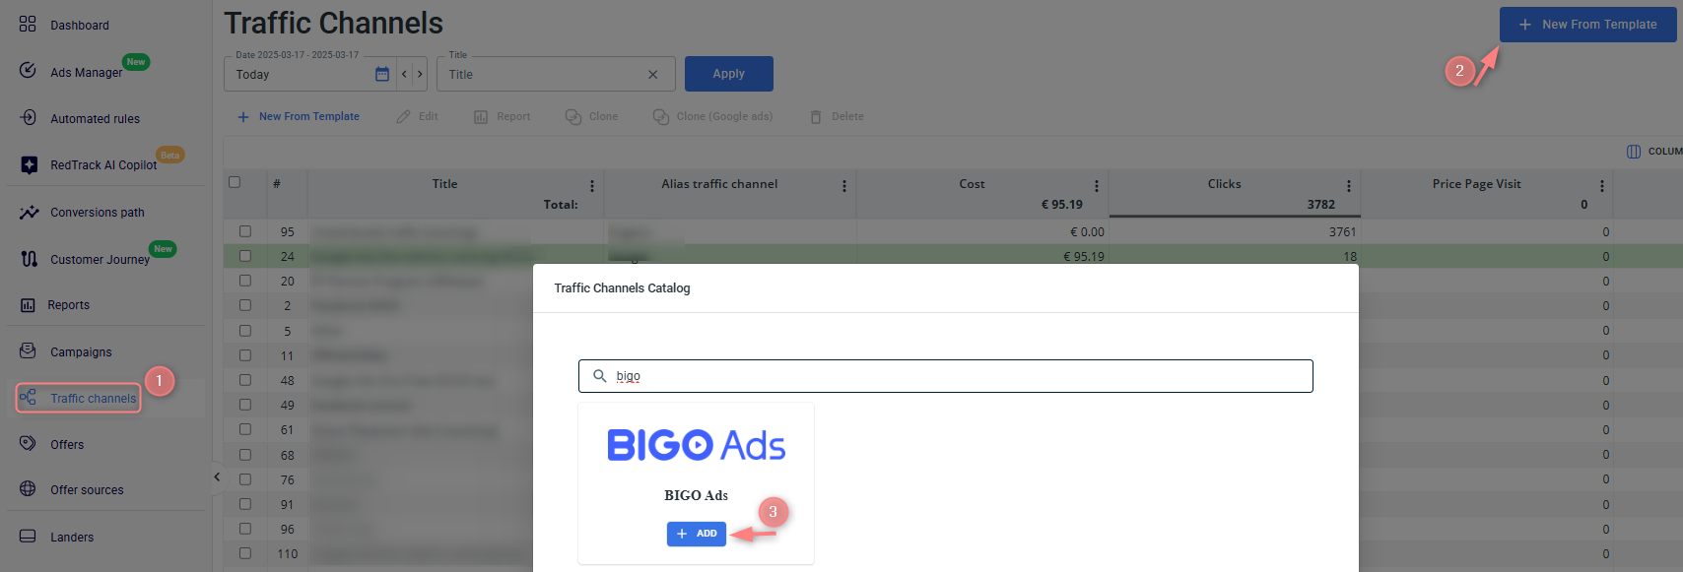Click the Report toolbar item

coord(502,116)
